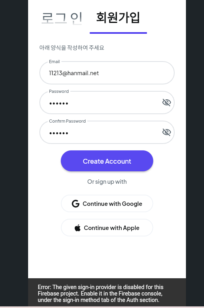Viewport: 204px width, 308px height.
Task: Click the 아래 양식을 작성하여 주세요 instruction text
Action: click(x=71, y=47)
